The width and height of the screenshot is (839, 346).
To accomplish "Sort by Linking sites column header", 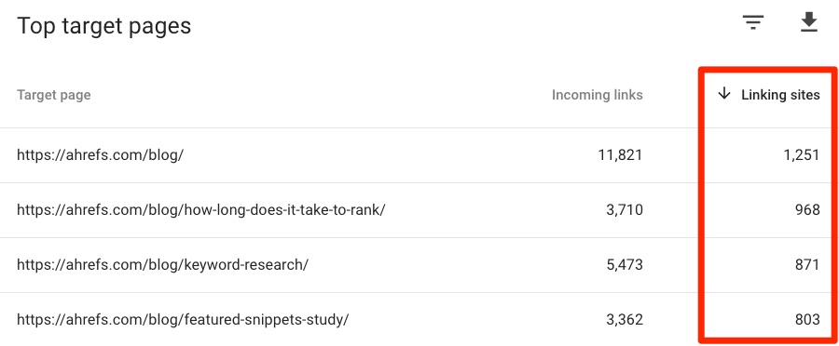I will (780, 95).
